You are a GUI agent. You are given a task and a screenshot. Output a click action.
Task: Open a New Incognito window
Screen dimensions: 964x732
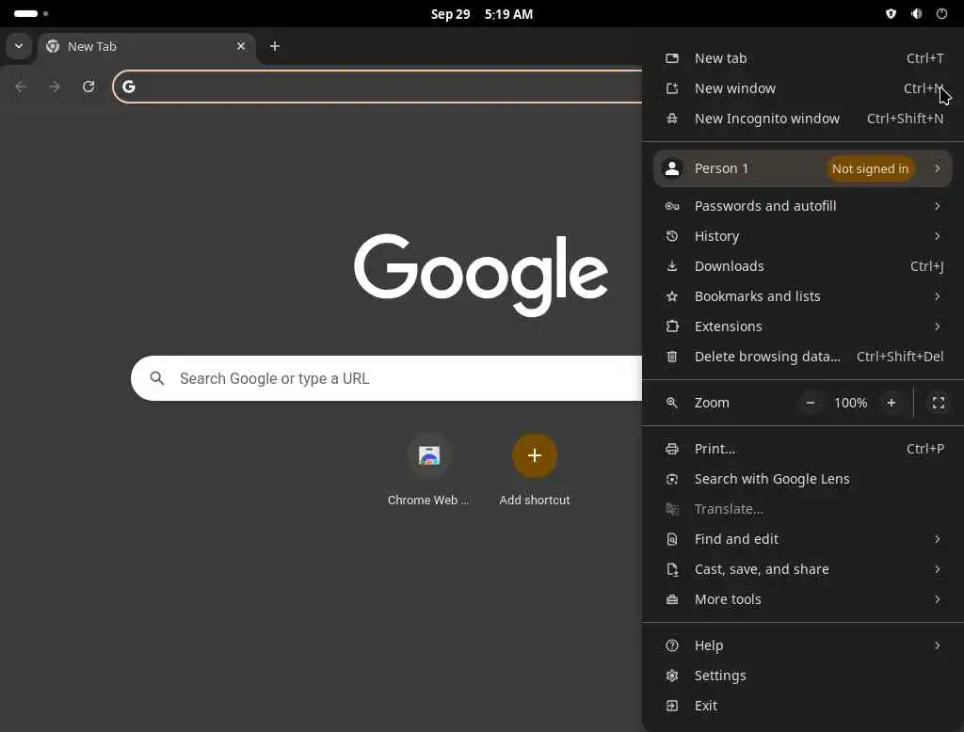(x=803, y=119)
